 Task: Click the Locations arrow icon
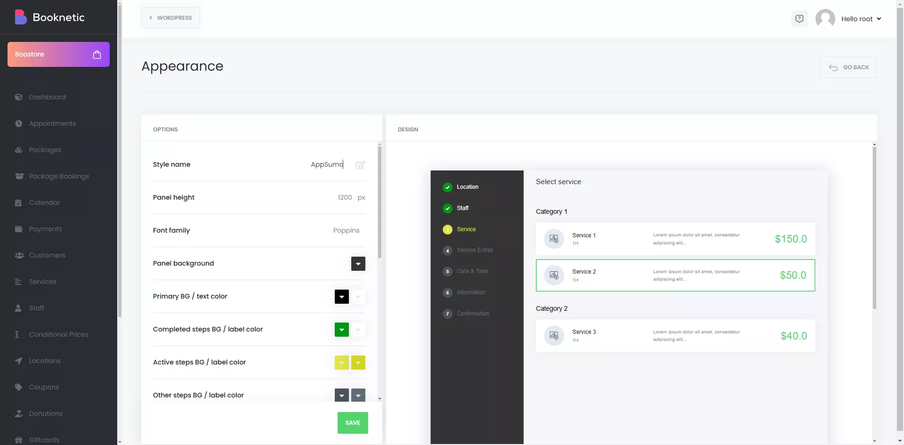point(19,361)
